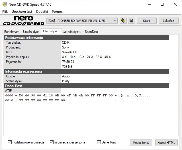Switch to the Jakość dysku tab
The height and width of the screenshot is (150, 182).
point(72,32)
